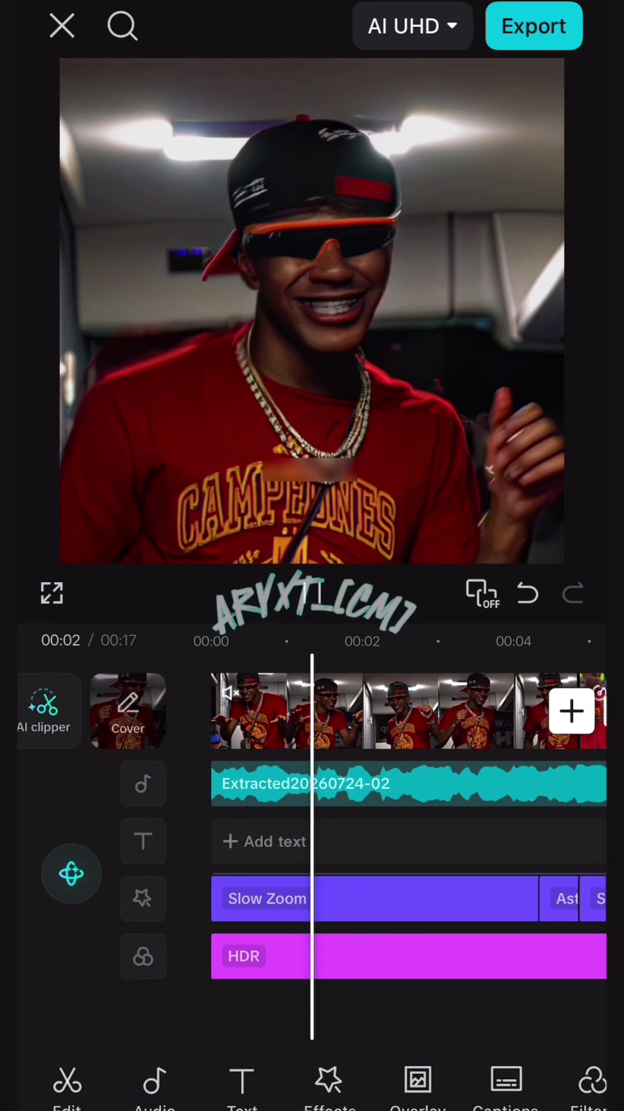The image size is (624, 1111).
Task: Tap the effects track star icon
Action: click(x=143, y=899)
